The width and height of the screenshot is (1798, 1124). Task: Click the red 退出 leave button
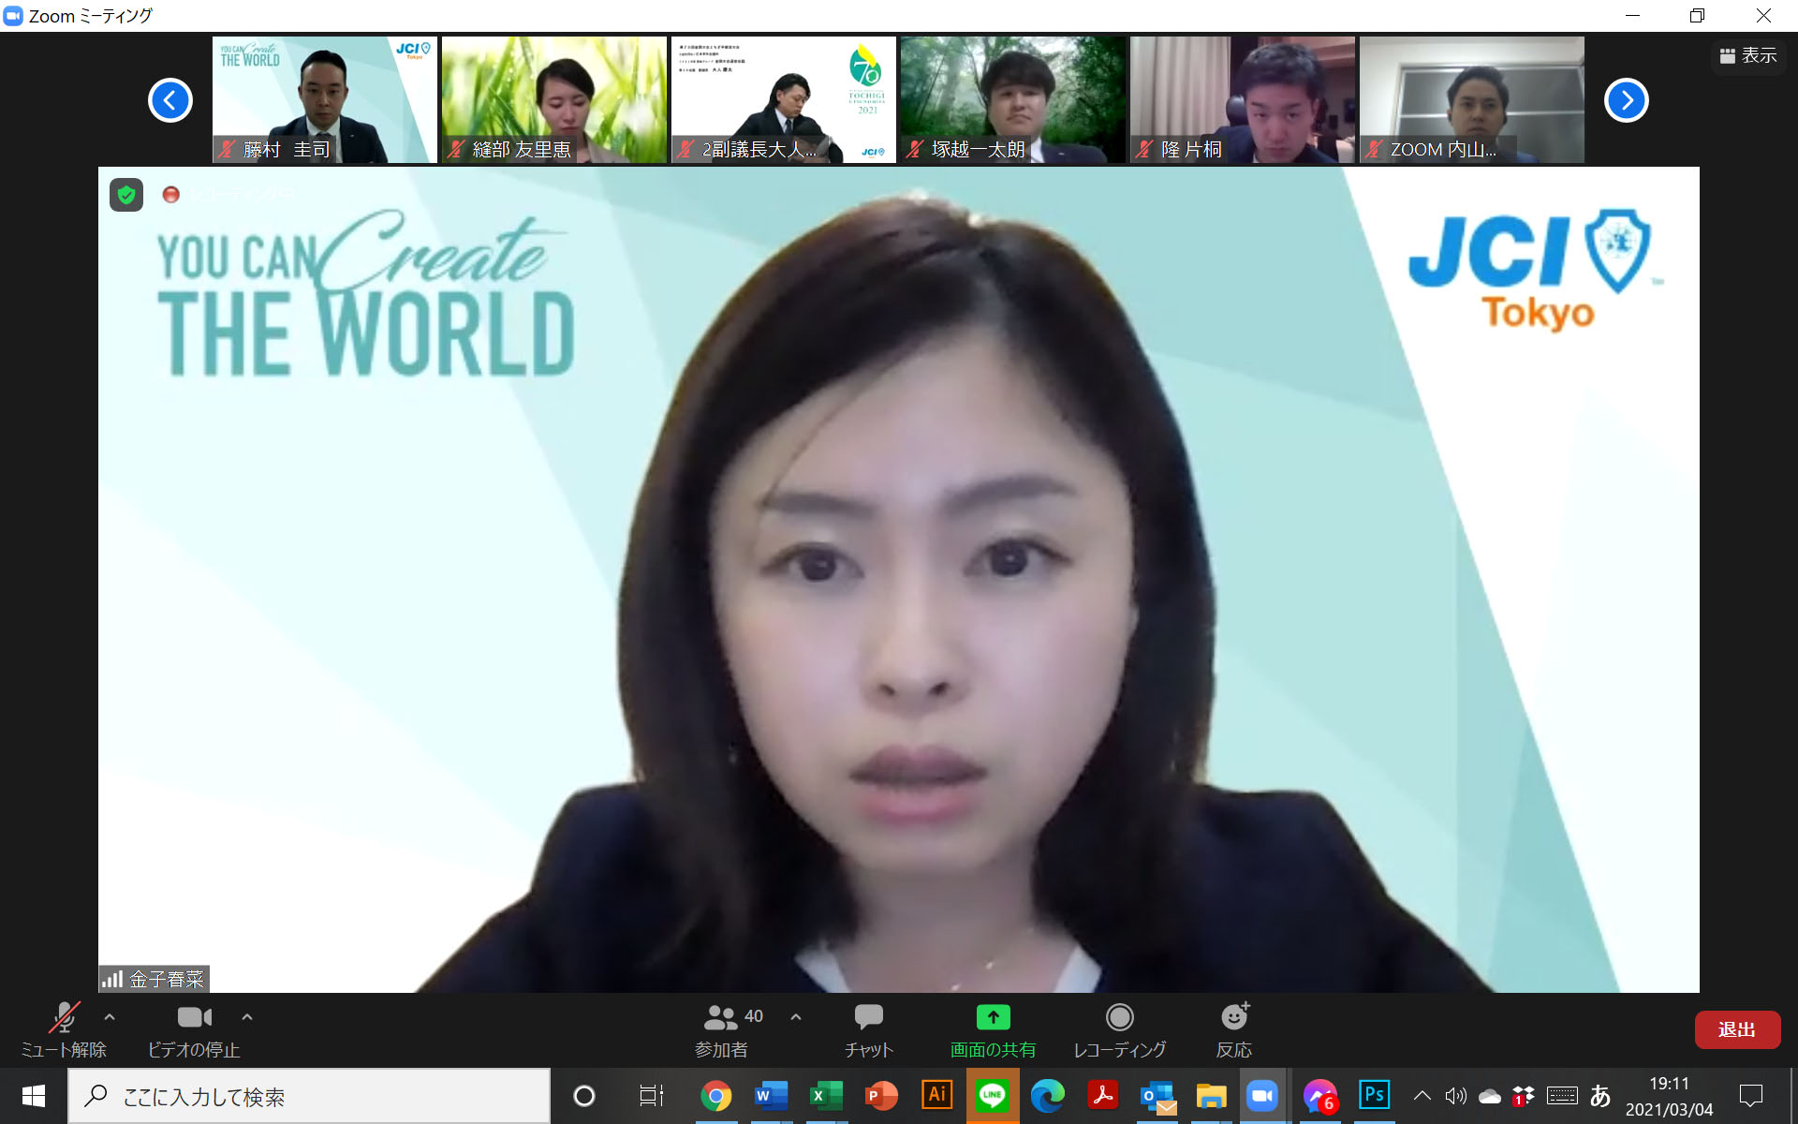pos(1736,1029)
